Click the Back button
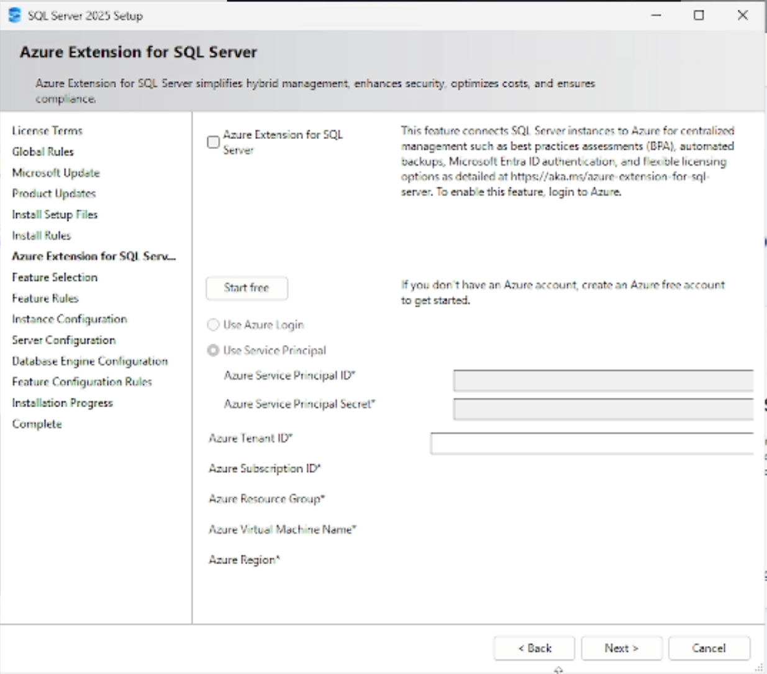The height and width of the screenshot is (674, 767). point(534,648)
